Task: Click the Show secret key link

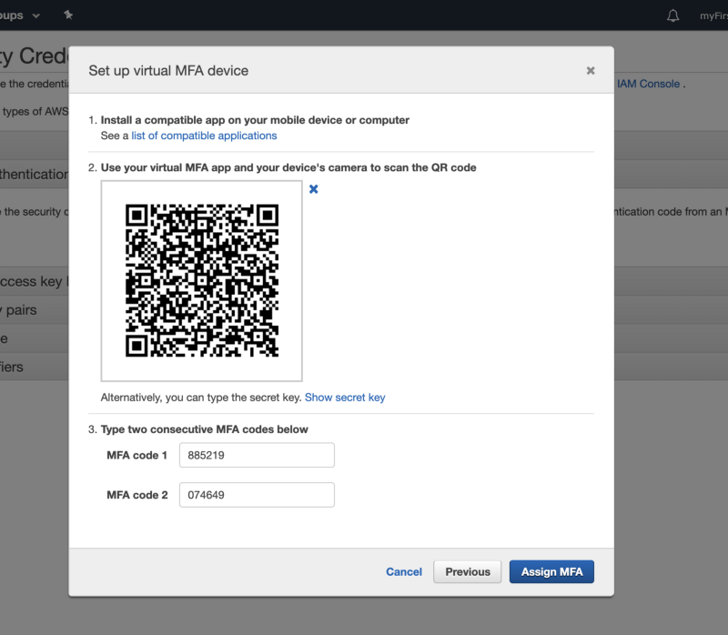Action: tap(345, 398)
